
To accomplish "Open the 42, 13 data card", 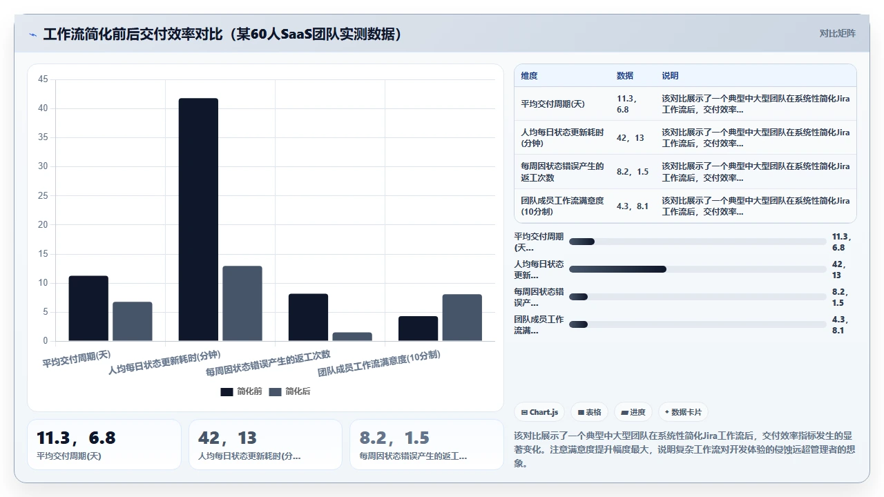I will click(x=265, y=445).
